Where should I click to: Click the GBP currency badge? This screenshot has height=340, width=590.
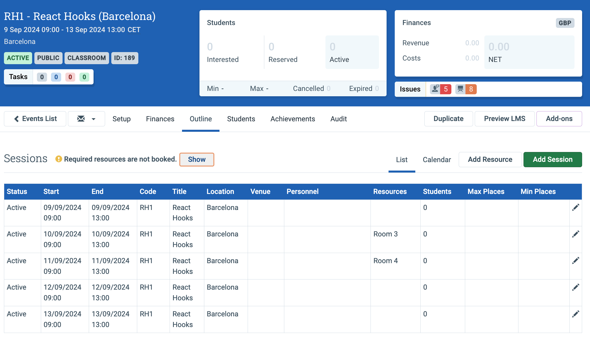(x=565, y=23)
